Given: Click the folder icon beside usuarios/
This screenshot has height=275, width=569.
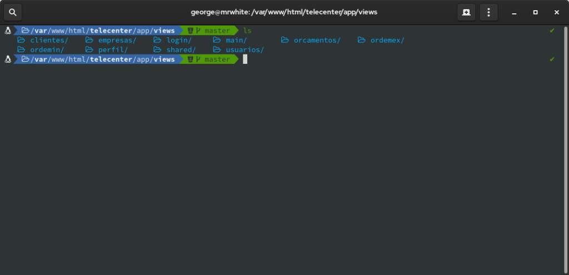Looking at the screenshot, I should (x=217, y=50).
